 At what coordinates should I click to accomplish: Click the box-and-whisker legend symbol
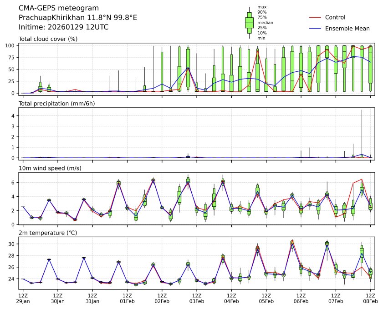click(249, 23)
